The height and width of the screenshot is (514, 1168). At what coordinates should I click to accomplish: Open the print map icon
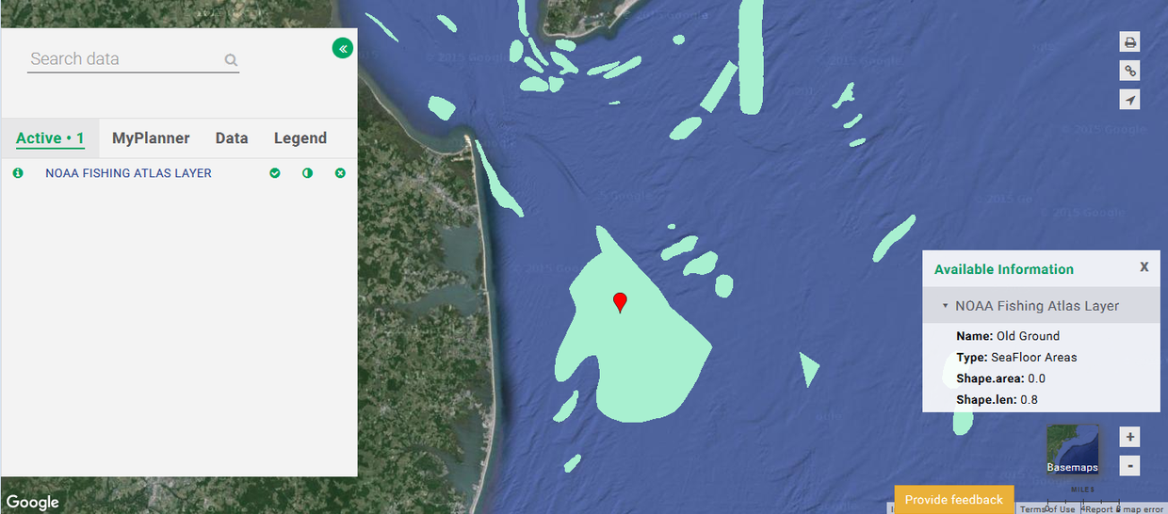pos(1129,42)
